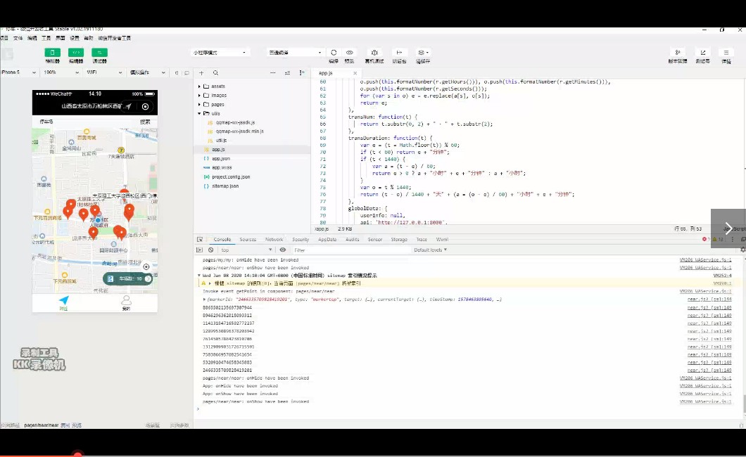Switch to the Trace tab

(422, 240)
